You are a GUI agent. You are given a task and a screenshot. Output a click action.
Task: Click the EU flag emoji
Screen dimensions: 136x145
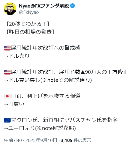pos(7,120)
